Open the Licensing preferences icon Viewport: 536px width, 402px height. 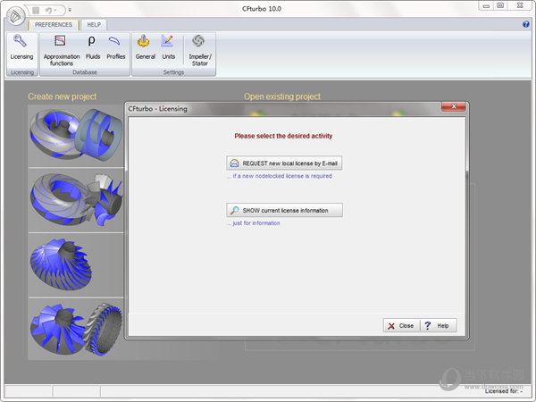[x=21, y=48]
